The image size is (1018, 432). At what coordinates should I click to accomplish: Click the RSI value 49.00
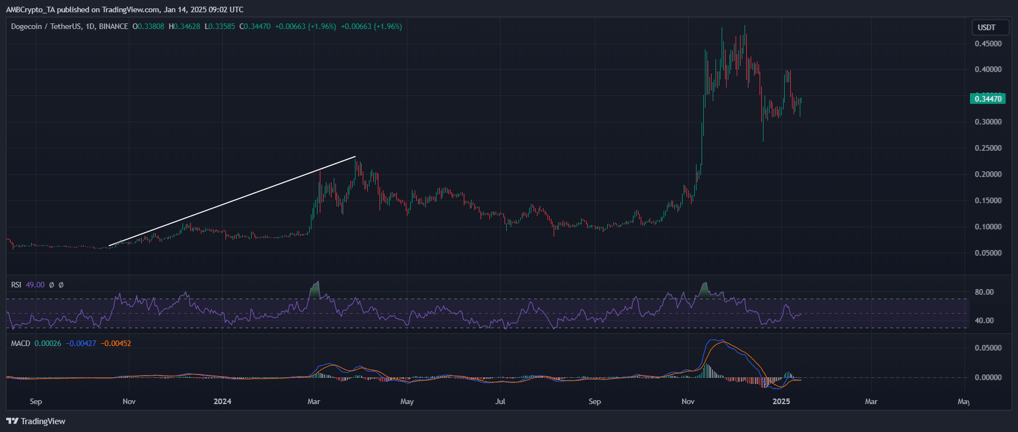coord(35,285)
